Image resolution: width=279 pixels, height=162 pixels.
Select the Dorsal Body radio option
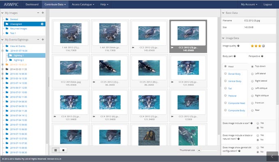click(225, 73)
